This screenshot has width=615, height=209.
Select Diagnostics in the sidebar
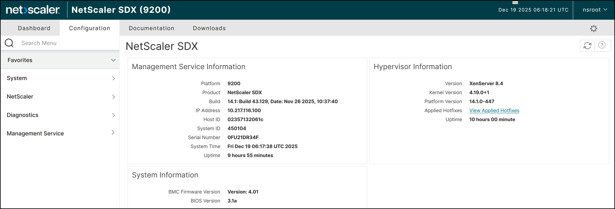22,115
